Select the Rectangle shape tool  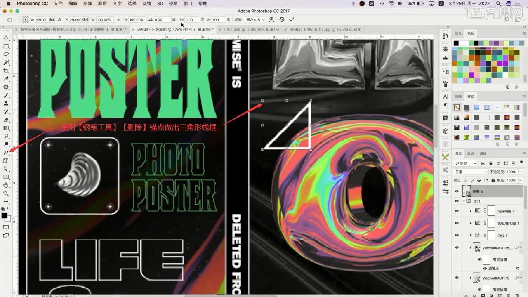point(6,177)
